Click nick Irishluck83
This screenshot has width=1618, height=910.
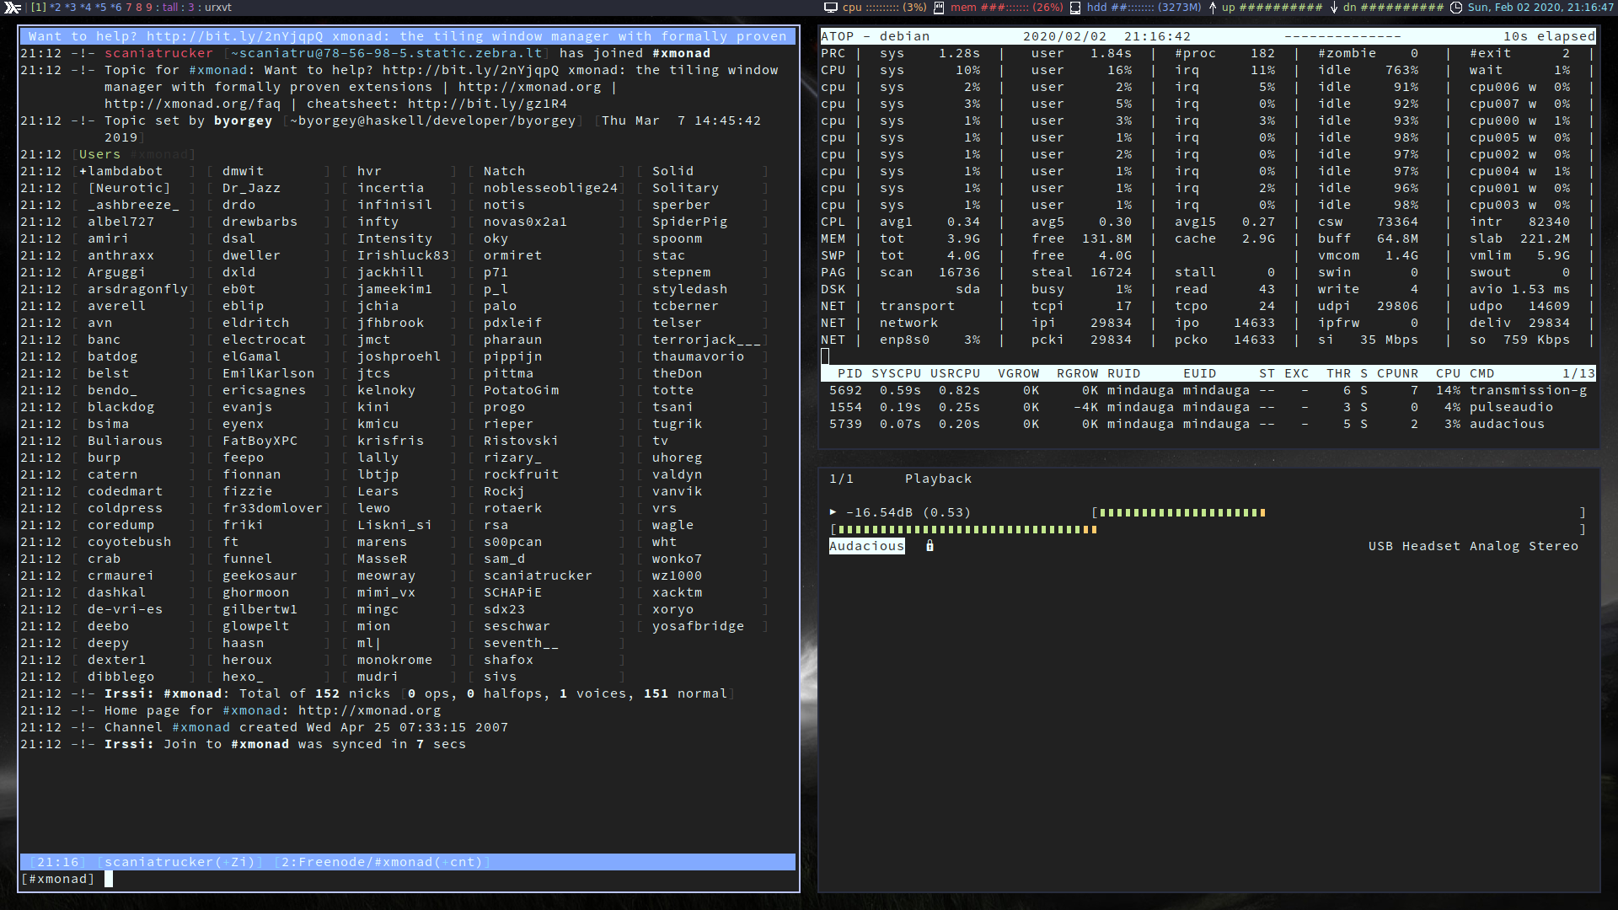click(x=403, y=255)
